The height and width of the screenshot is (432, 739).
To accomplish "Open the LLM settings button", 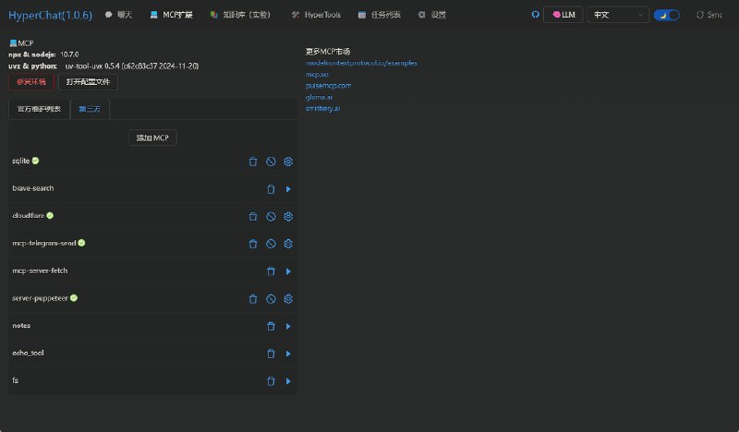I will (x=563, y=15).
